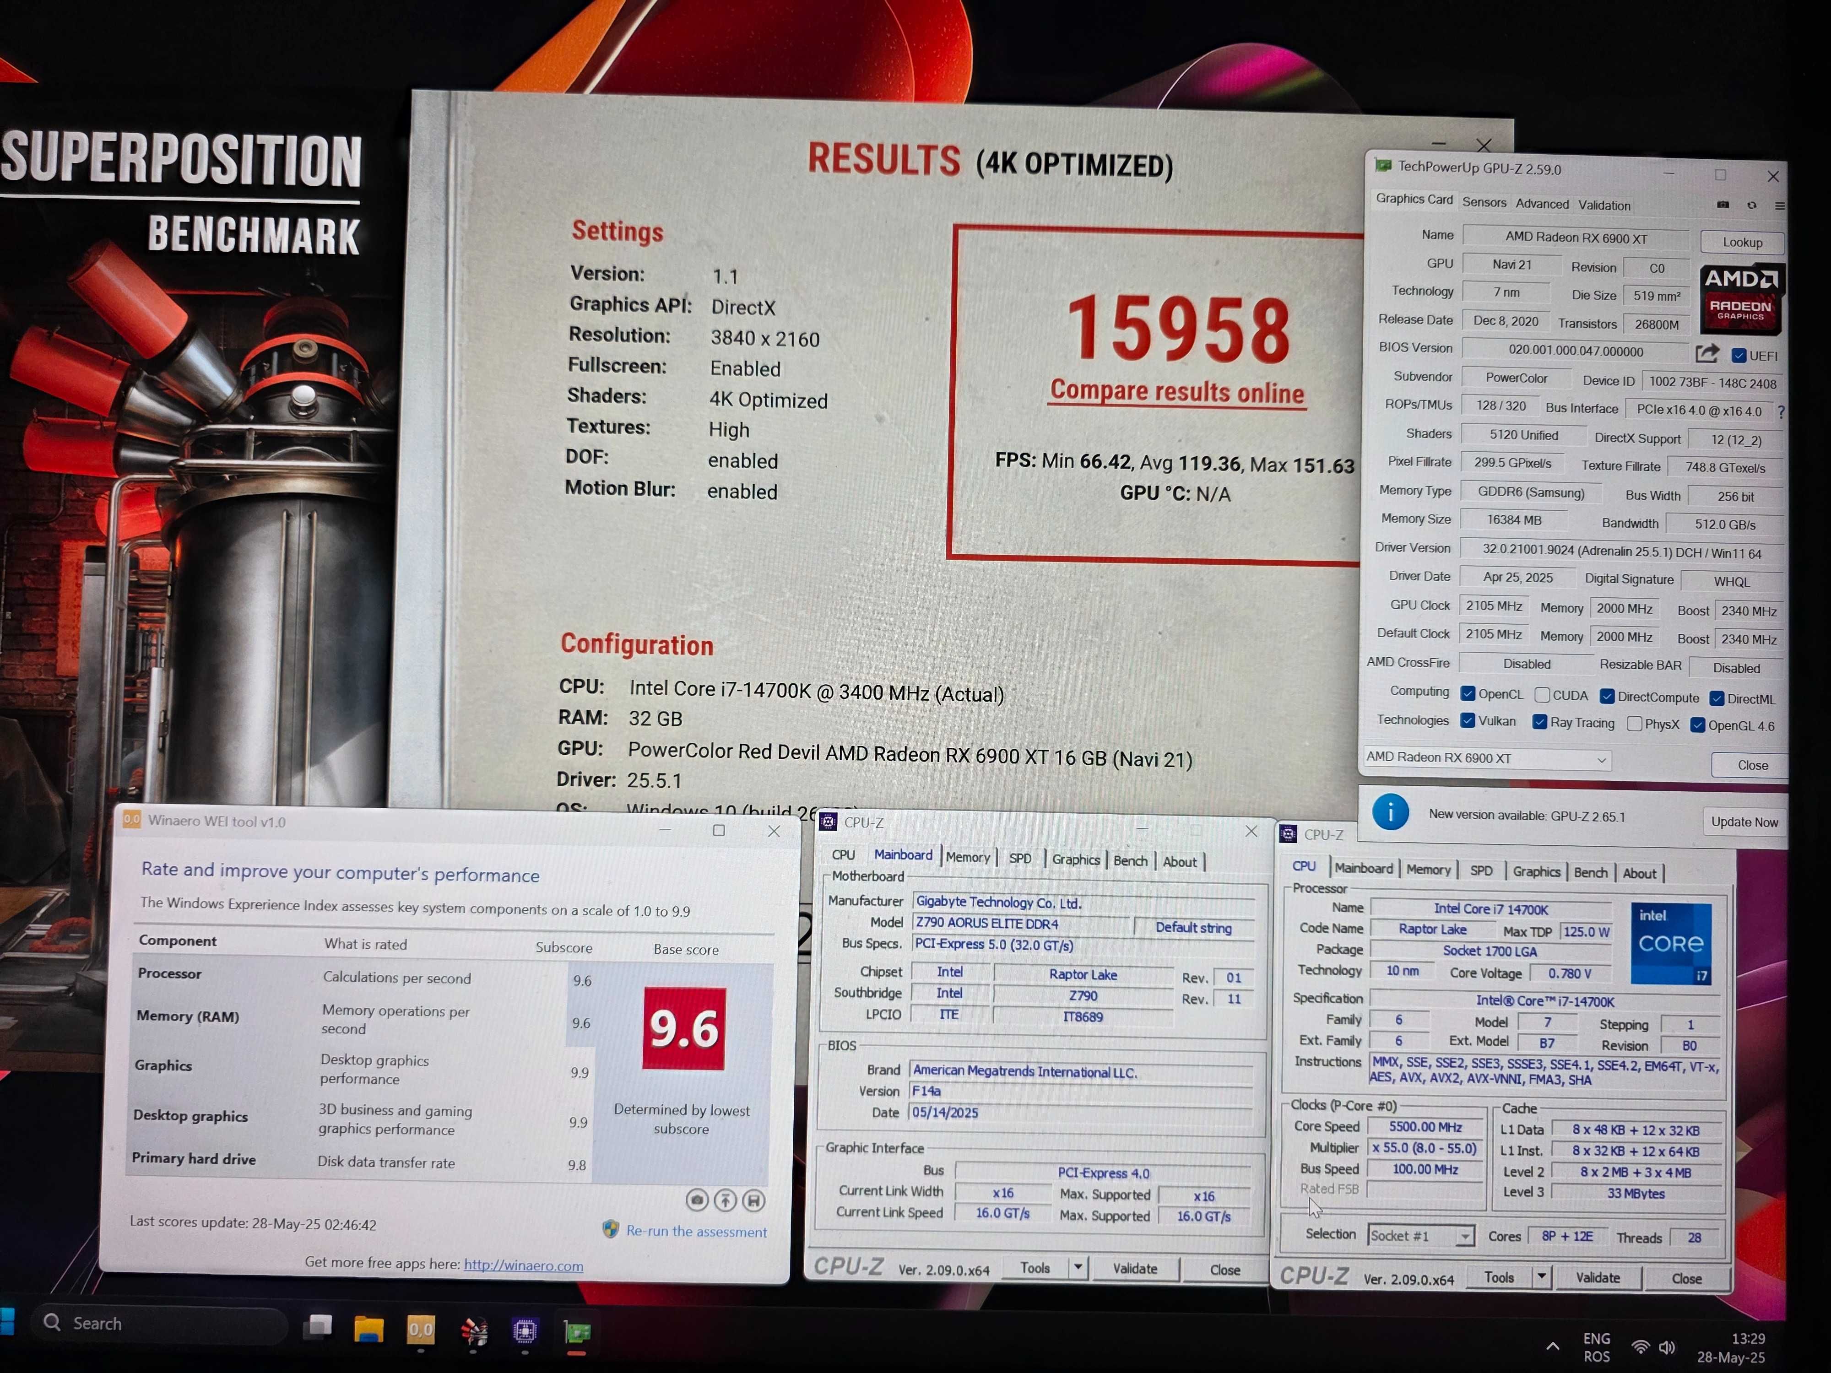Click the CPU-Z taskbar icon
This screenshot has width=1831, height=1373.
pyautogui.click(x=525, y=1331)
